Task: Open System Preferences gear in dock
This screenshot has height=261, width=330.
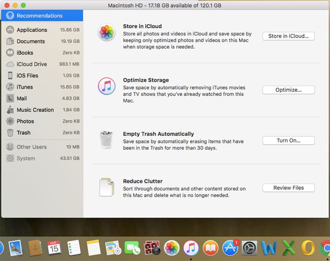Action: pos(250,248)
